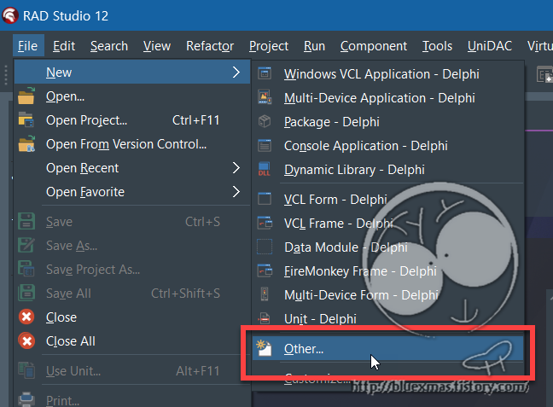This screenshot has height=407, width=553.
Task: Click the Save Project As icon
Action: (26, 269)
